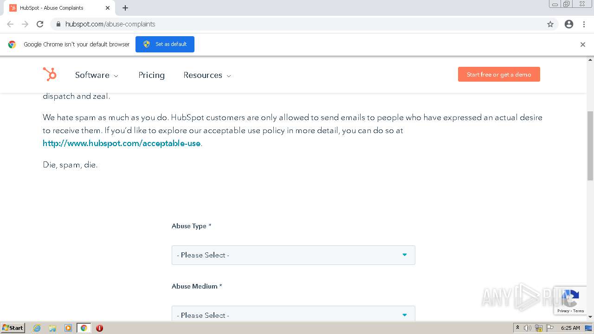Open the Pricing page

click(151, 75)
